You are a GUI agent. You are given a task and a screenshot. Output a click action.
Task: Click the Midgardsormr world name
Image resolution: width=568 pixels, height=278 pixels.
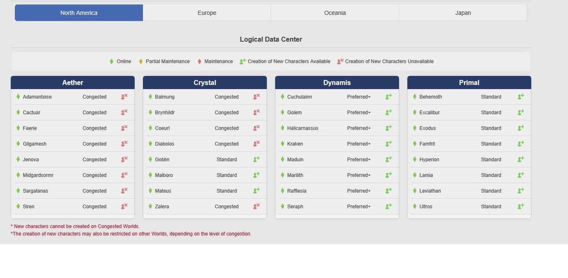coord(38,175)
